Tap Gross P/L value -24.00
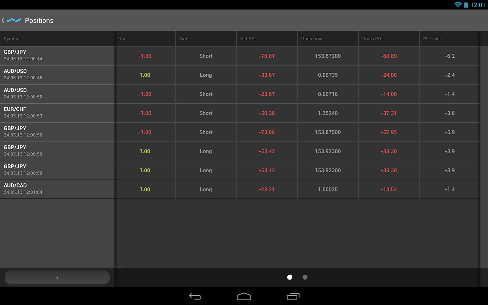The width and height of the screenshot is (488, 305). (389, 75)
